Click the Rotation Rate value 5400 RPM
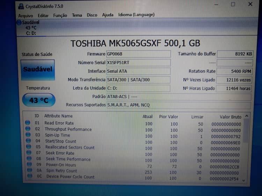The height and width of the screenshot is (196, 262). coord(234,71)
